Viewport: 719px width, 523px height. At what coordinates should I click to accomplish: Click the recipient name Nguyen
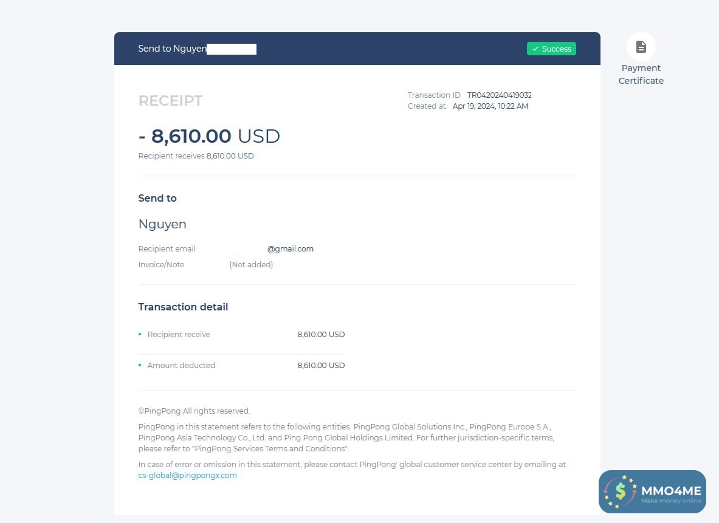(x=162, y=224)
